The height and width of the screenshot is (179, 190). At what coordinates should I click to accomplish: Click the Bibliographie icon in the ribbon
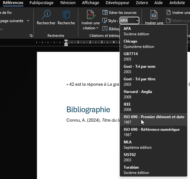click(105, 29)
